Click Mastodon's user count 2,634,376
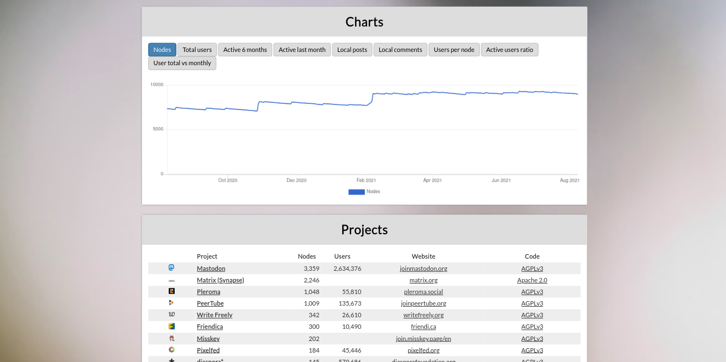The image size is (726, 362). pyautogui.click(x=347, y=269)
